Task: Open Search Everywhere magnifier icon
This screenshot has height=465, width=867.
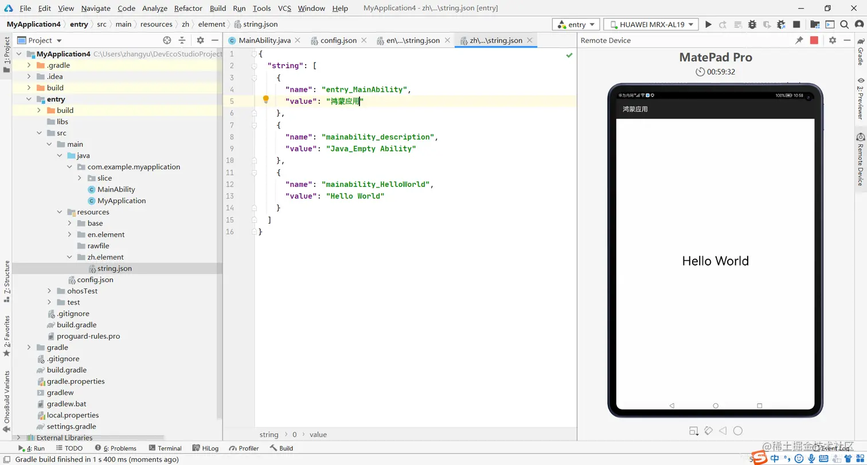Action: coord(844,25)
